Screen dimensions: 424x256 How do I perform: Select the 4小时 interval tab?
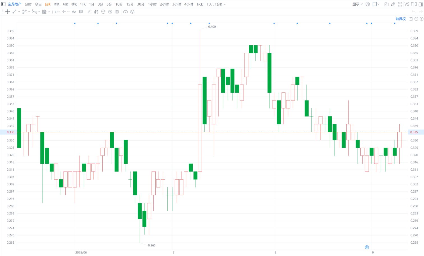pyautogui.click(x=189, y=4)
